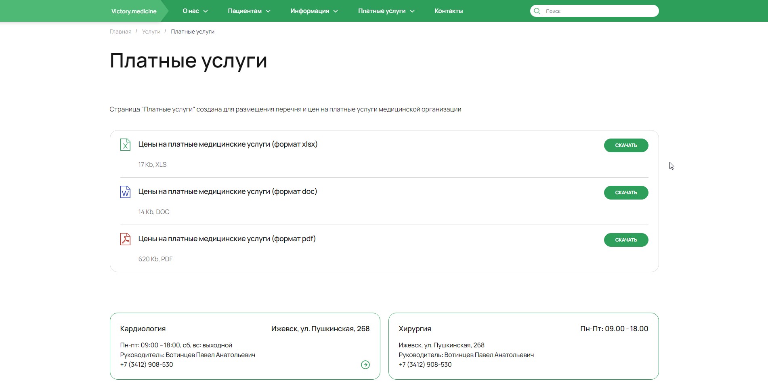Expand the «Информация» dropdown menu
This screenshot has width=768, height=391.
314,11
